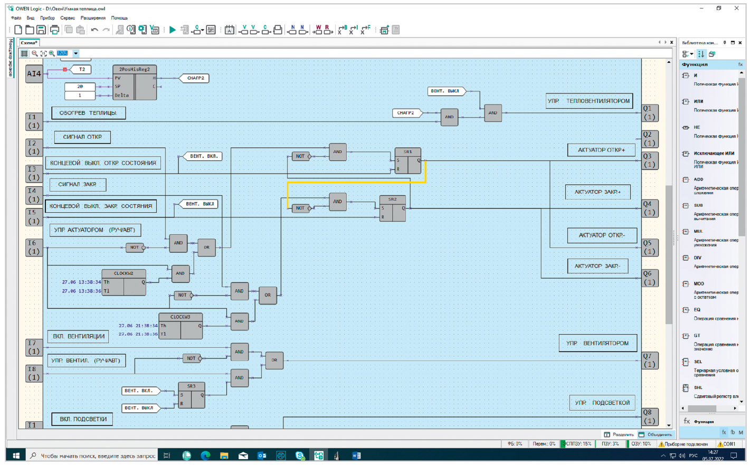
Task: Click the Print icon in the toolbar
Action: [54, 30]
